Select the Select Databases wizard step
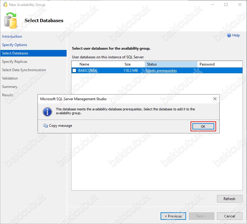 [33, 53]
